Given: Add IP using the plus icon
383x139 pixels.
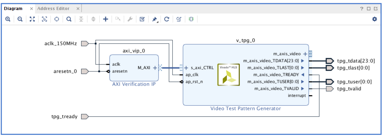Looking at the screenshot, I should (x=105, y=19).
